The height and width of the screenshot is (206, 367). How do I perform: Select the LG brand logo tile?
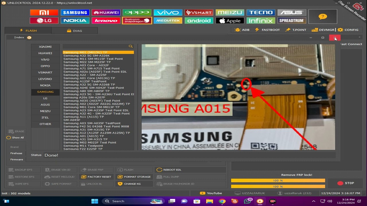pyautogui.click(x=44, y=21)
